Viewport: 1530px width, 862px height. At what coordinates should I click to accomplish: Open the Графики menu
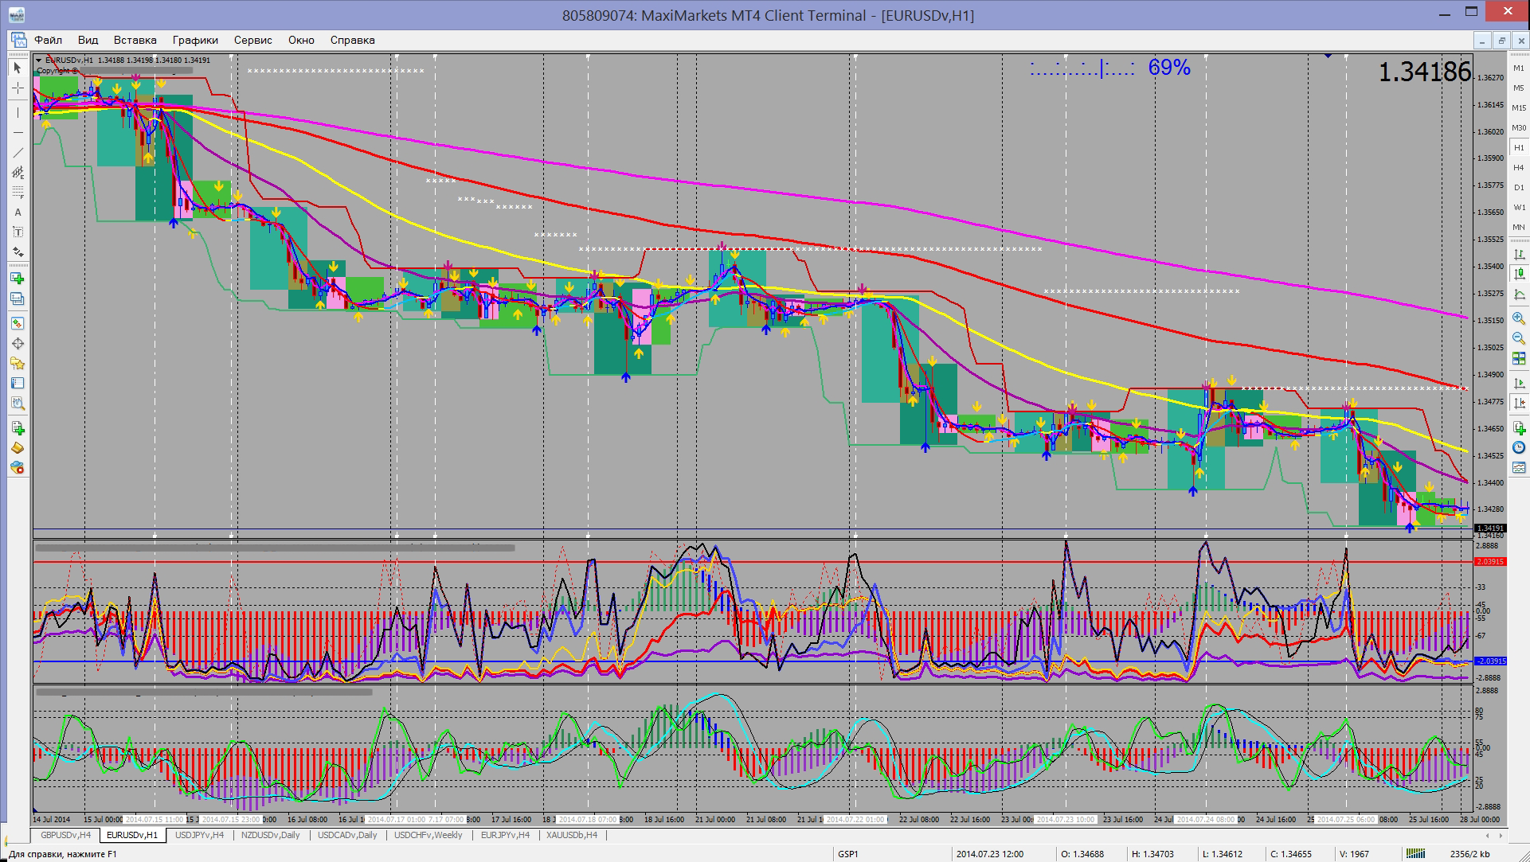point(195,40)
